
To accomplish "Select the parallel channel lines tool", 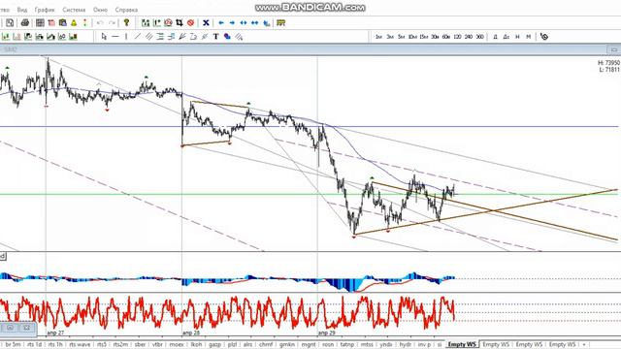I will point(148,37).
